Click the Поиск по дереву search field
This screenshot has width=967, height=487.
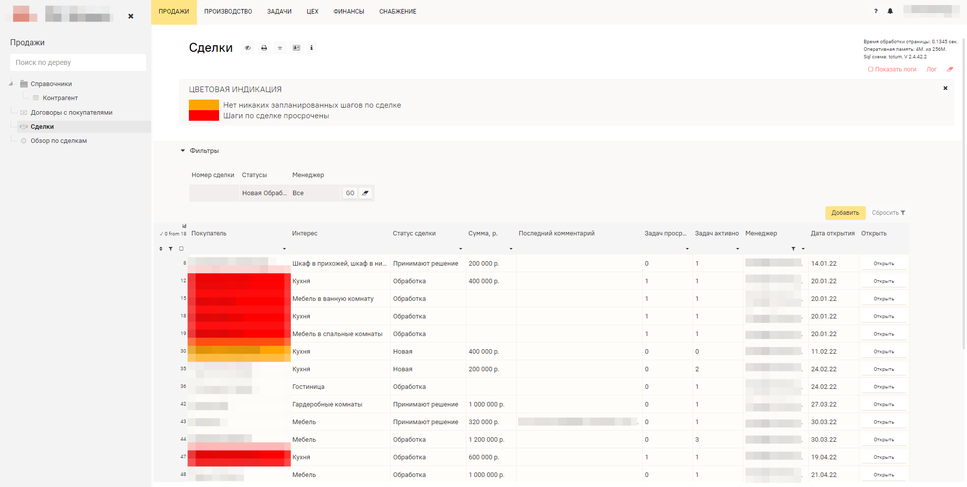point(78,62)
